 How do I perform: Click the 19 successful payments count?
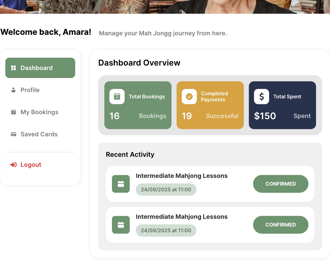[187, 116]
